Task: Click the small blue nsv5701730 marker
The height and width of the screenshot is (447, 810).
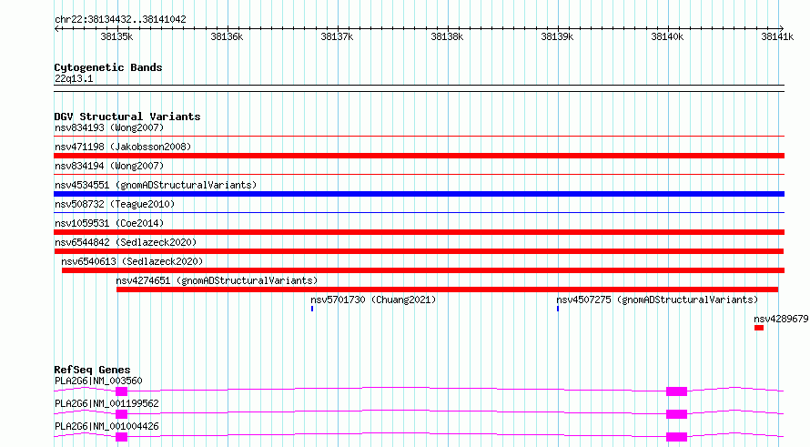Action: [x=312, y=309]
